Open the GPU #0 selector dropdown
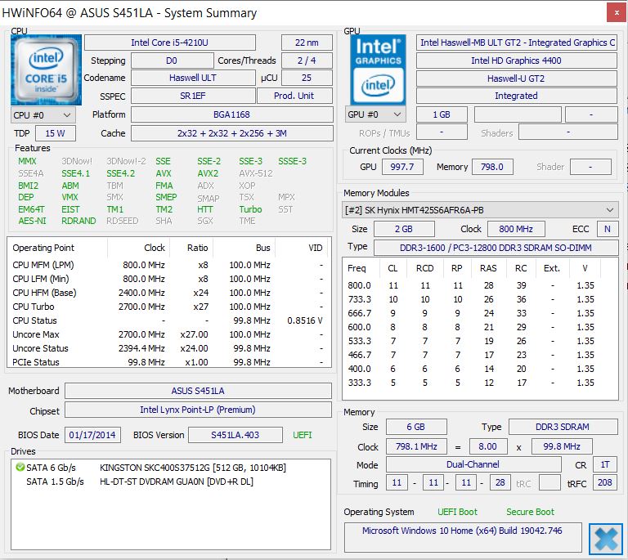628x560 pixels. (375, 114)
